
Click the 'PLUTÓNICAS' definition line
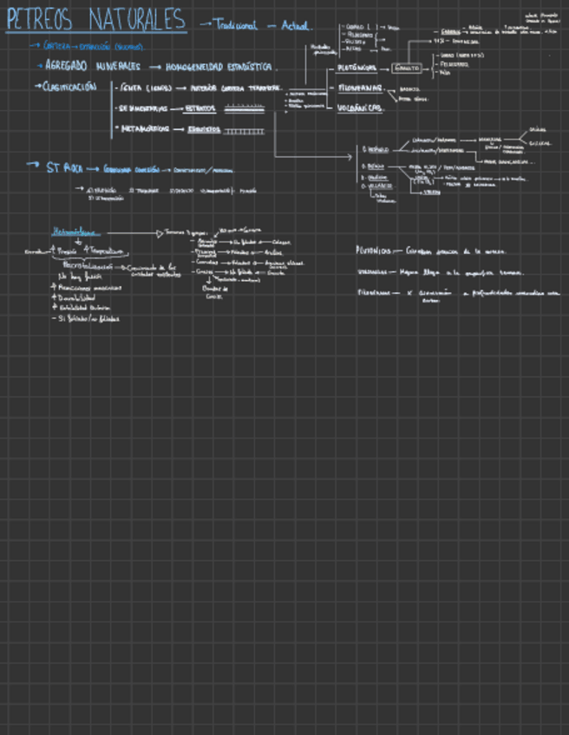(x=430, y=250)
